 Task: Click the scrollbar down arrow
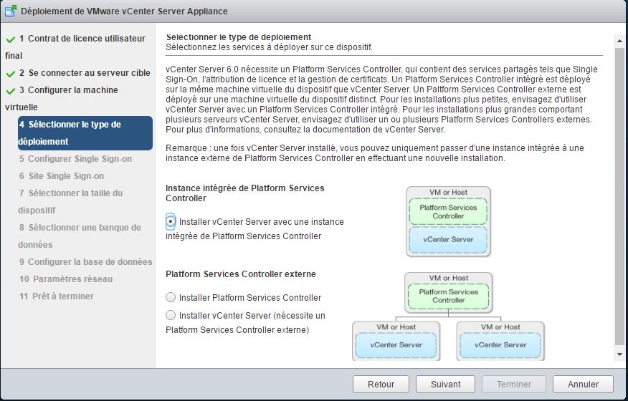click(x=619, y=354)
